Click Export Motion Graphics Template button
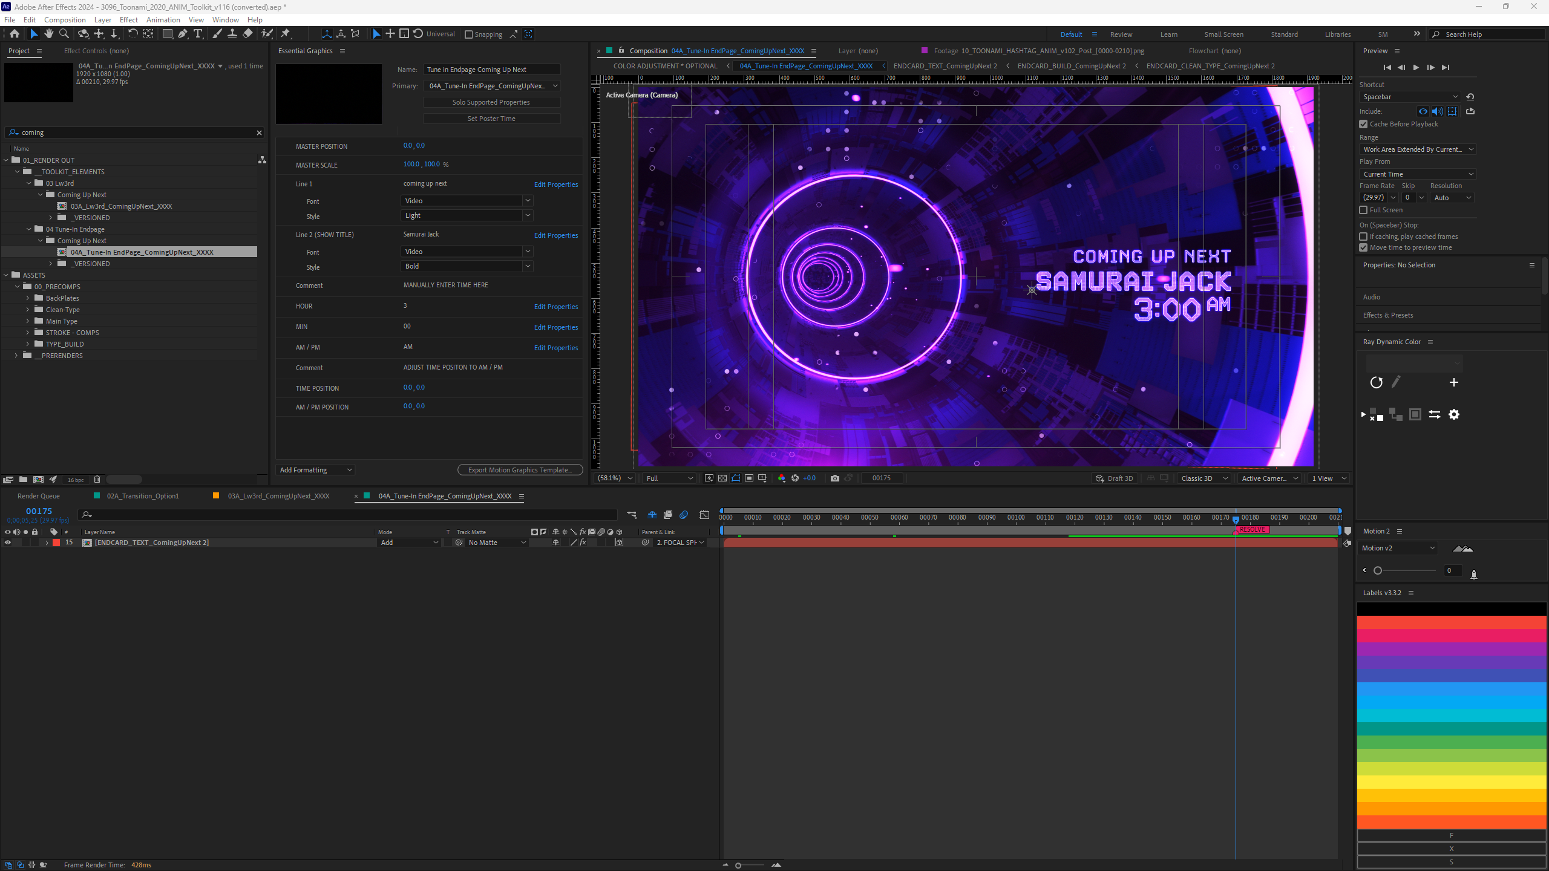 520,470
